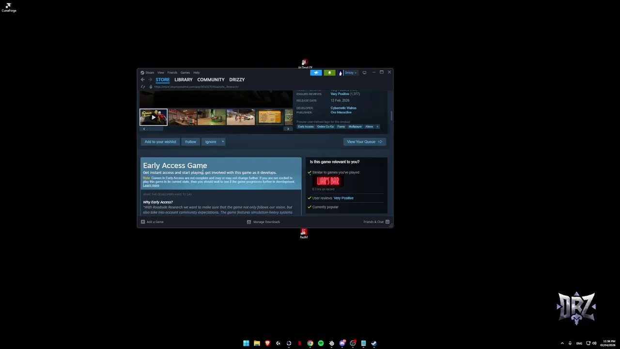Expand more tags with plus button
This screenshot has height=349, width=620.
point(377,127)
